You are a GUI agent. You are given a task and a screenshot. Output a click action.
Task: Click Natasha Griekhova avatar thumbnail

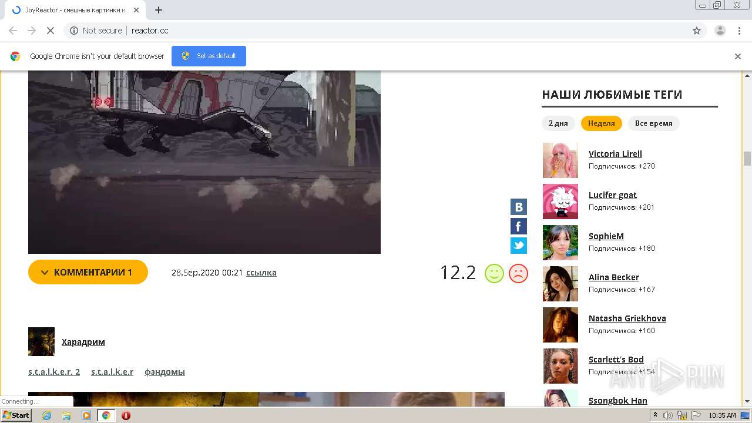click(x=560, y=325)
